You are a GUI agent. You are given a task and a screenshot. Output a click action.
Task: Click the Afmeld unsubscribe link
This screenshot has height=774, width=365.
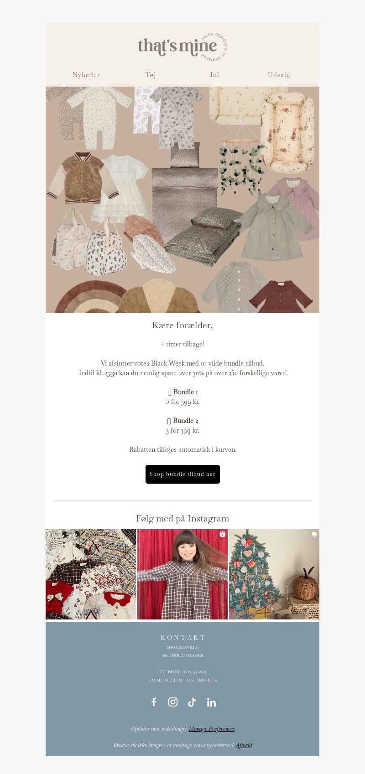pos(244,745)
